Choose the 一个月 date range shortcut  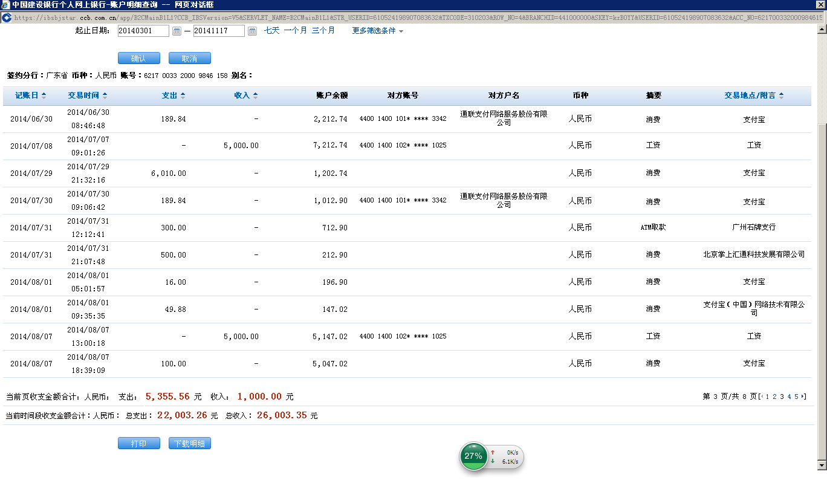295,30
